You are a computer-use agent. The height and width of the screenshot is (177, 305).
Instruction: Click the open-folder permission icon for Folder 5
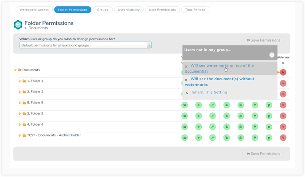point(184,105)
